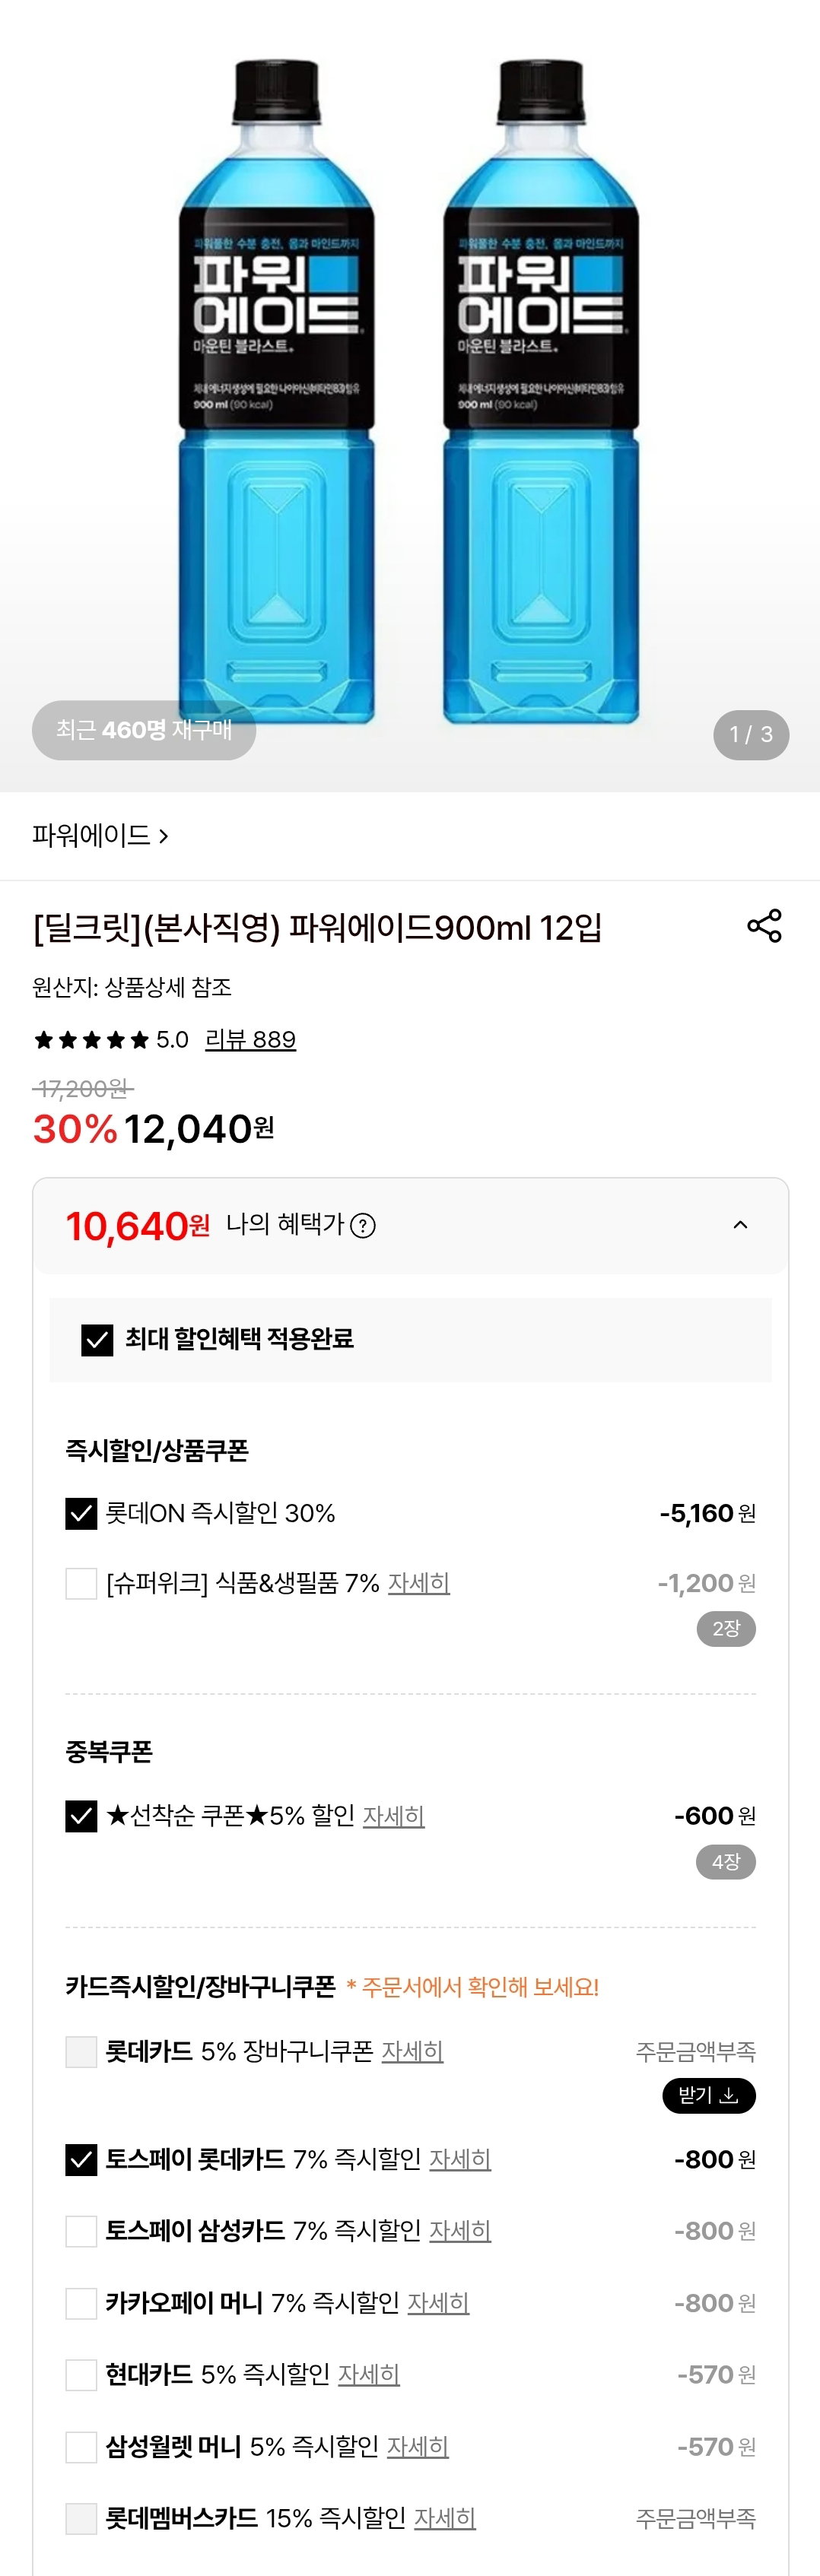Click the 받기 coupon download button
Image resolution: width=820 pixels, height=2576 pixels.
pos(709,2095)
